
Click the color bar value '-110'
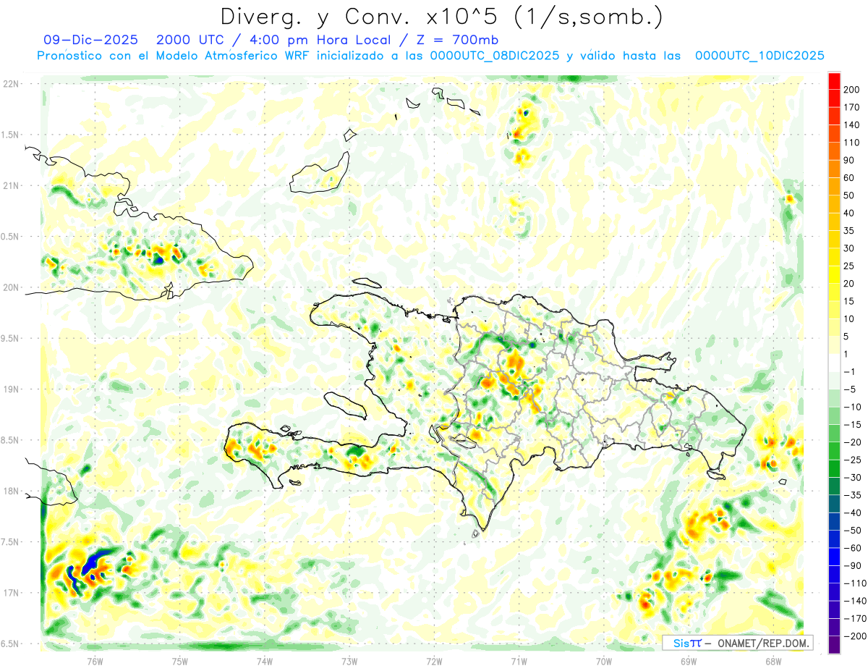click(x=855, y=583)
